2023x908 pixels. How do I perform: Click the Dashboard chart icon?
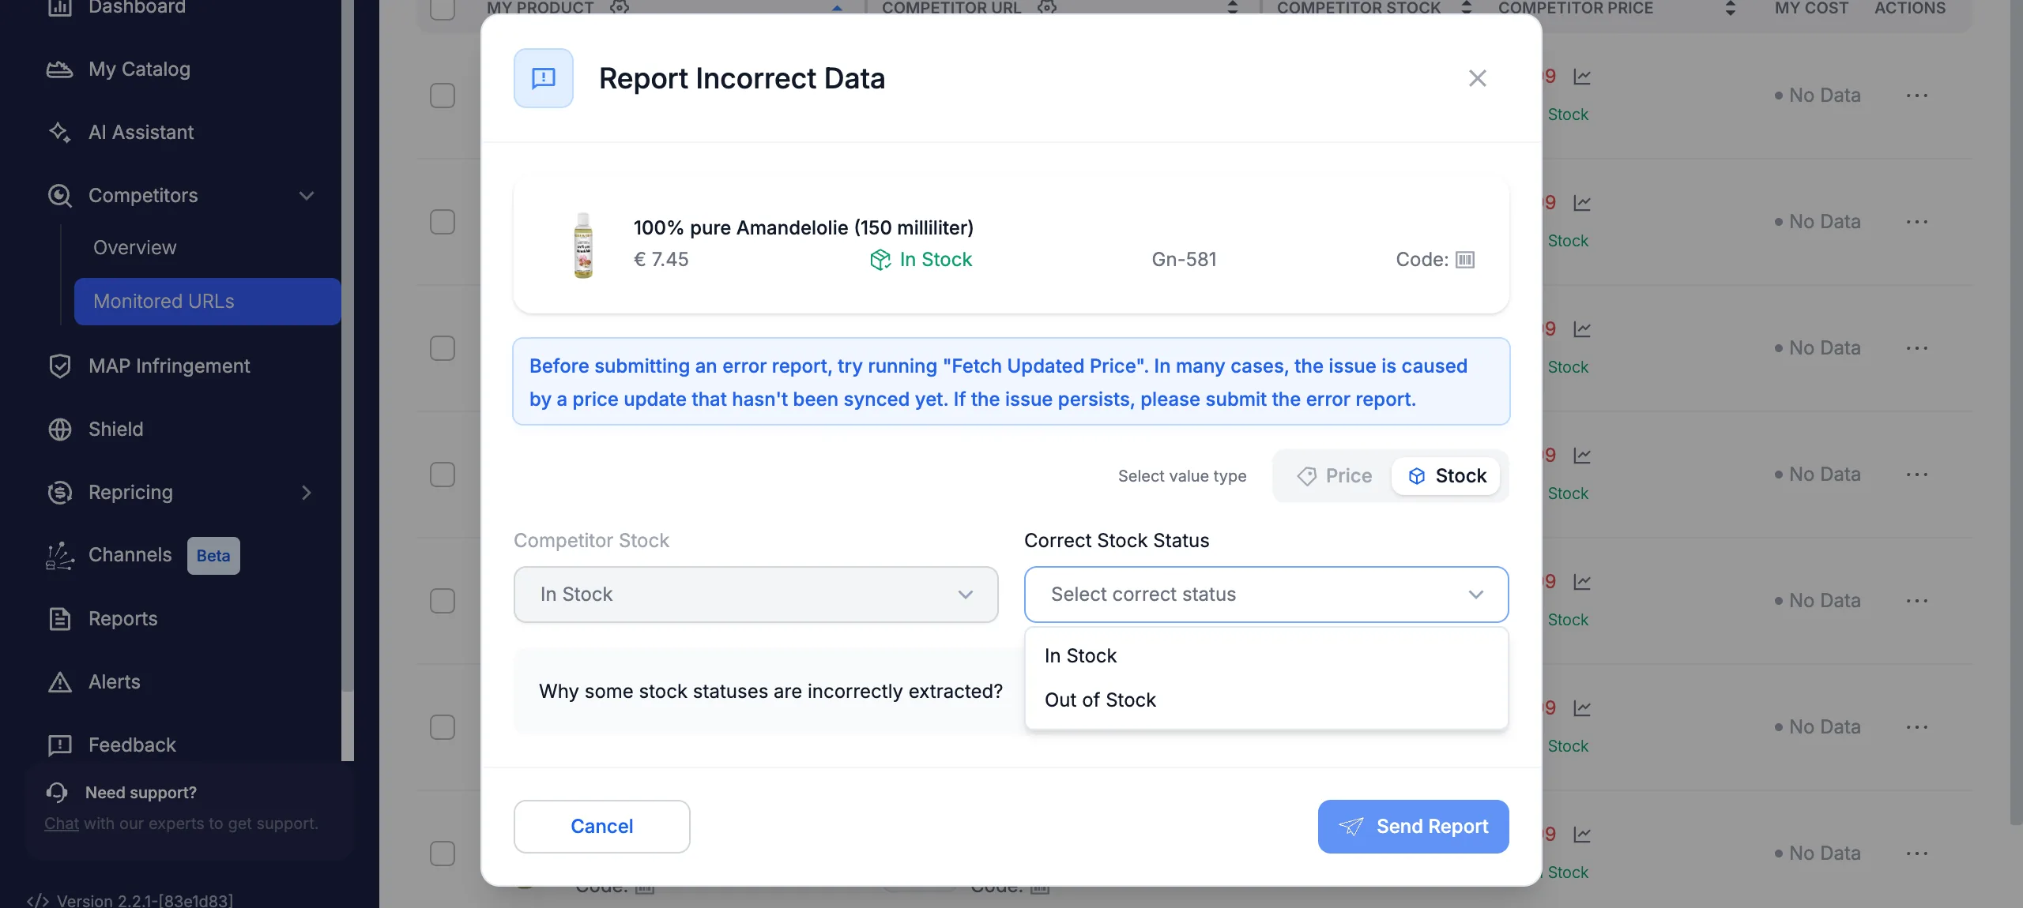point(60,7)
